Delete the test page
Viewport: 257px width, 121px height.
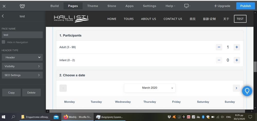31,92
